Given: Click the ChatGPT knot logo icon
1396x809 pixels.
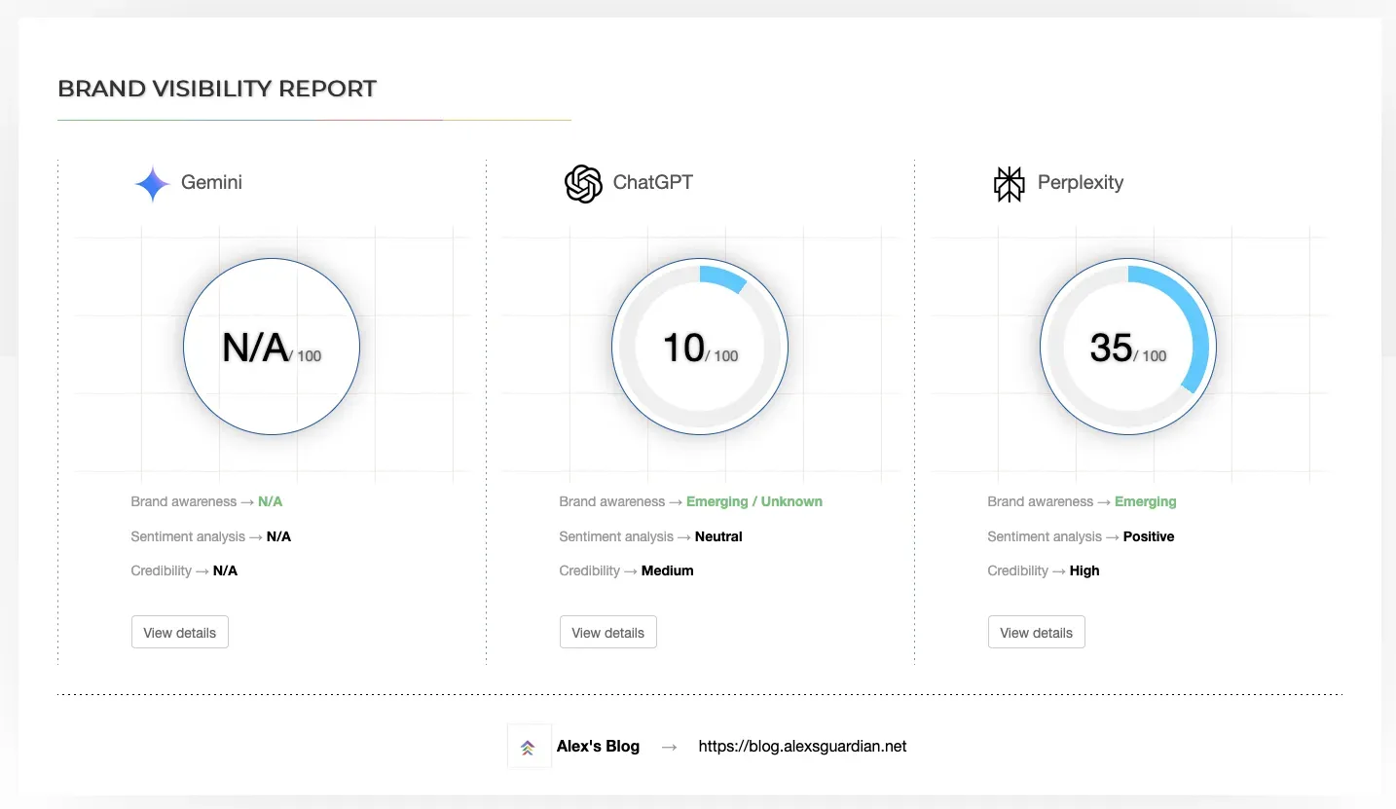Looking at the screenshot, I should click(583, 183).
